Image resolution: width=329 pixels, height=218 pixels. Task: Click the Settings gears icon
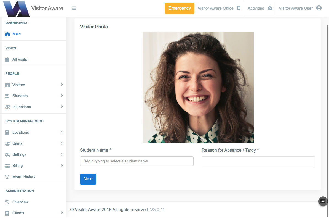[x=7, y=155]
